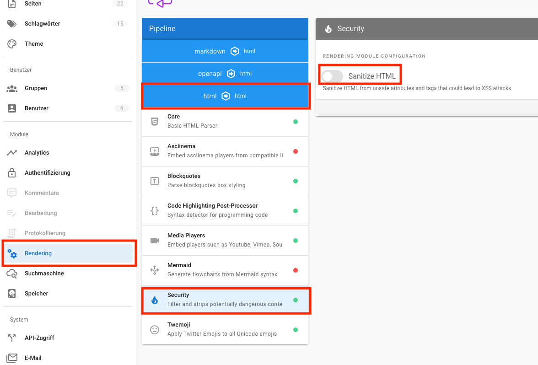Open the Seiten menu item
This screenshot has height=365, width=538.
point(68,4)
